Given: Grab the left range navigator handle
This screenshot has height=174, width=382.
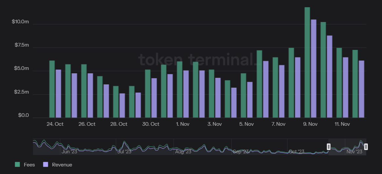Looking at the screenshot, I should point(329,147).
